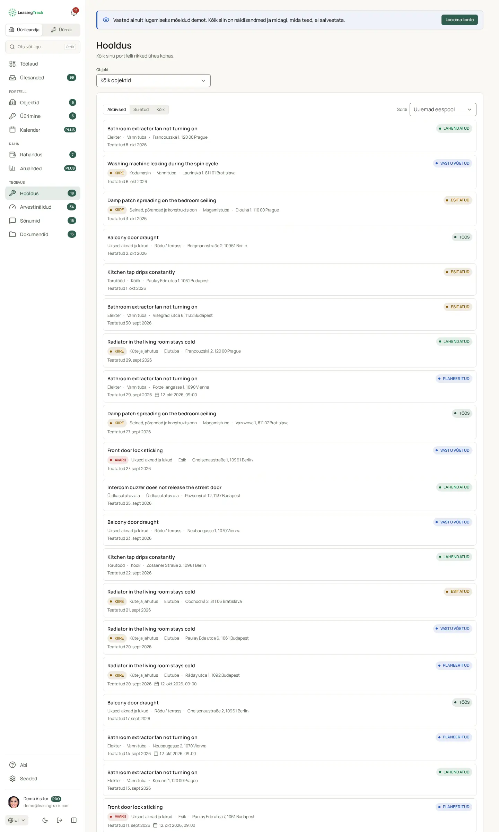Screen dimensions: 499x832
Task: Open Rahandus section
Action: click(x=43, y=155)
